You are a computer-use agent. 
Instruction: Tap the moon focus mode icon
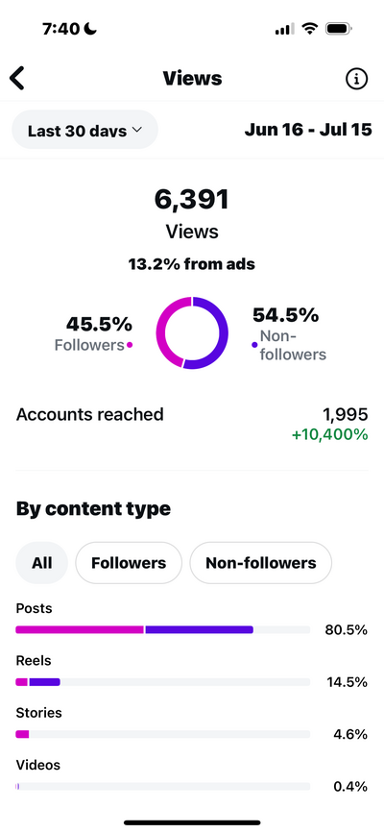pyautogui.click(x=91, y=29)
